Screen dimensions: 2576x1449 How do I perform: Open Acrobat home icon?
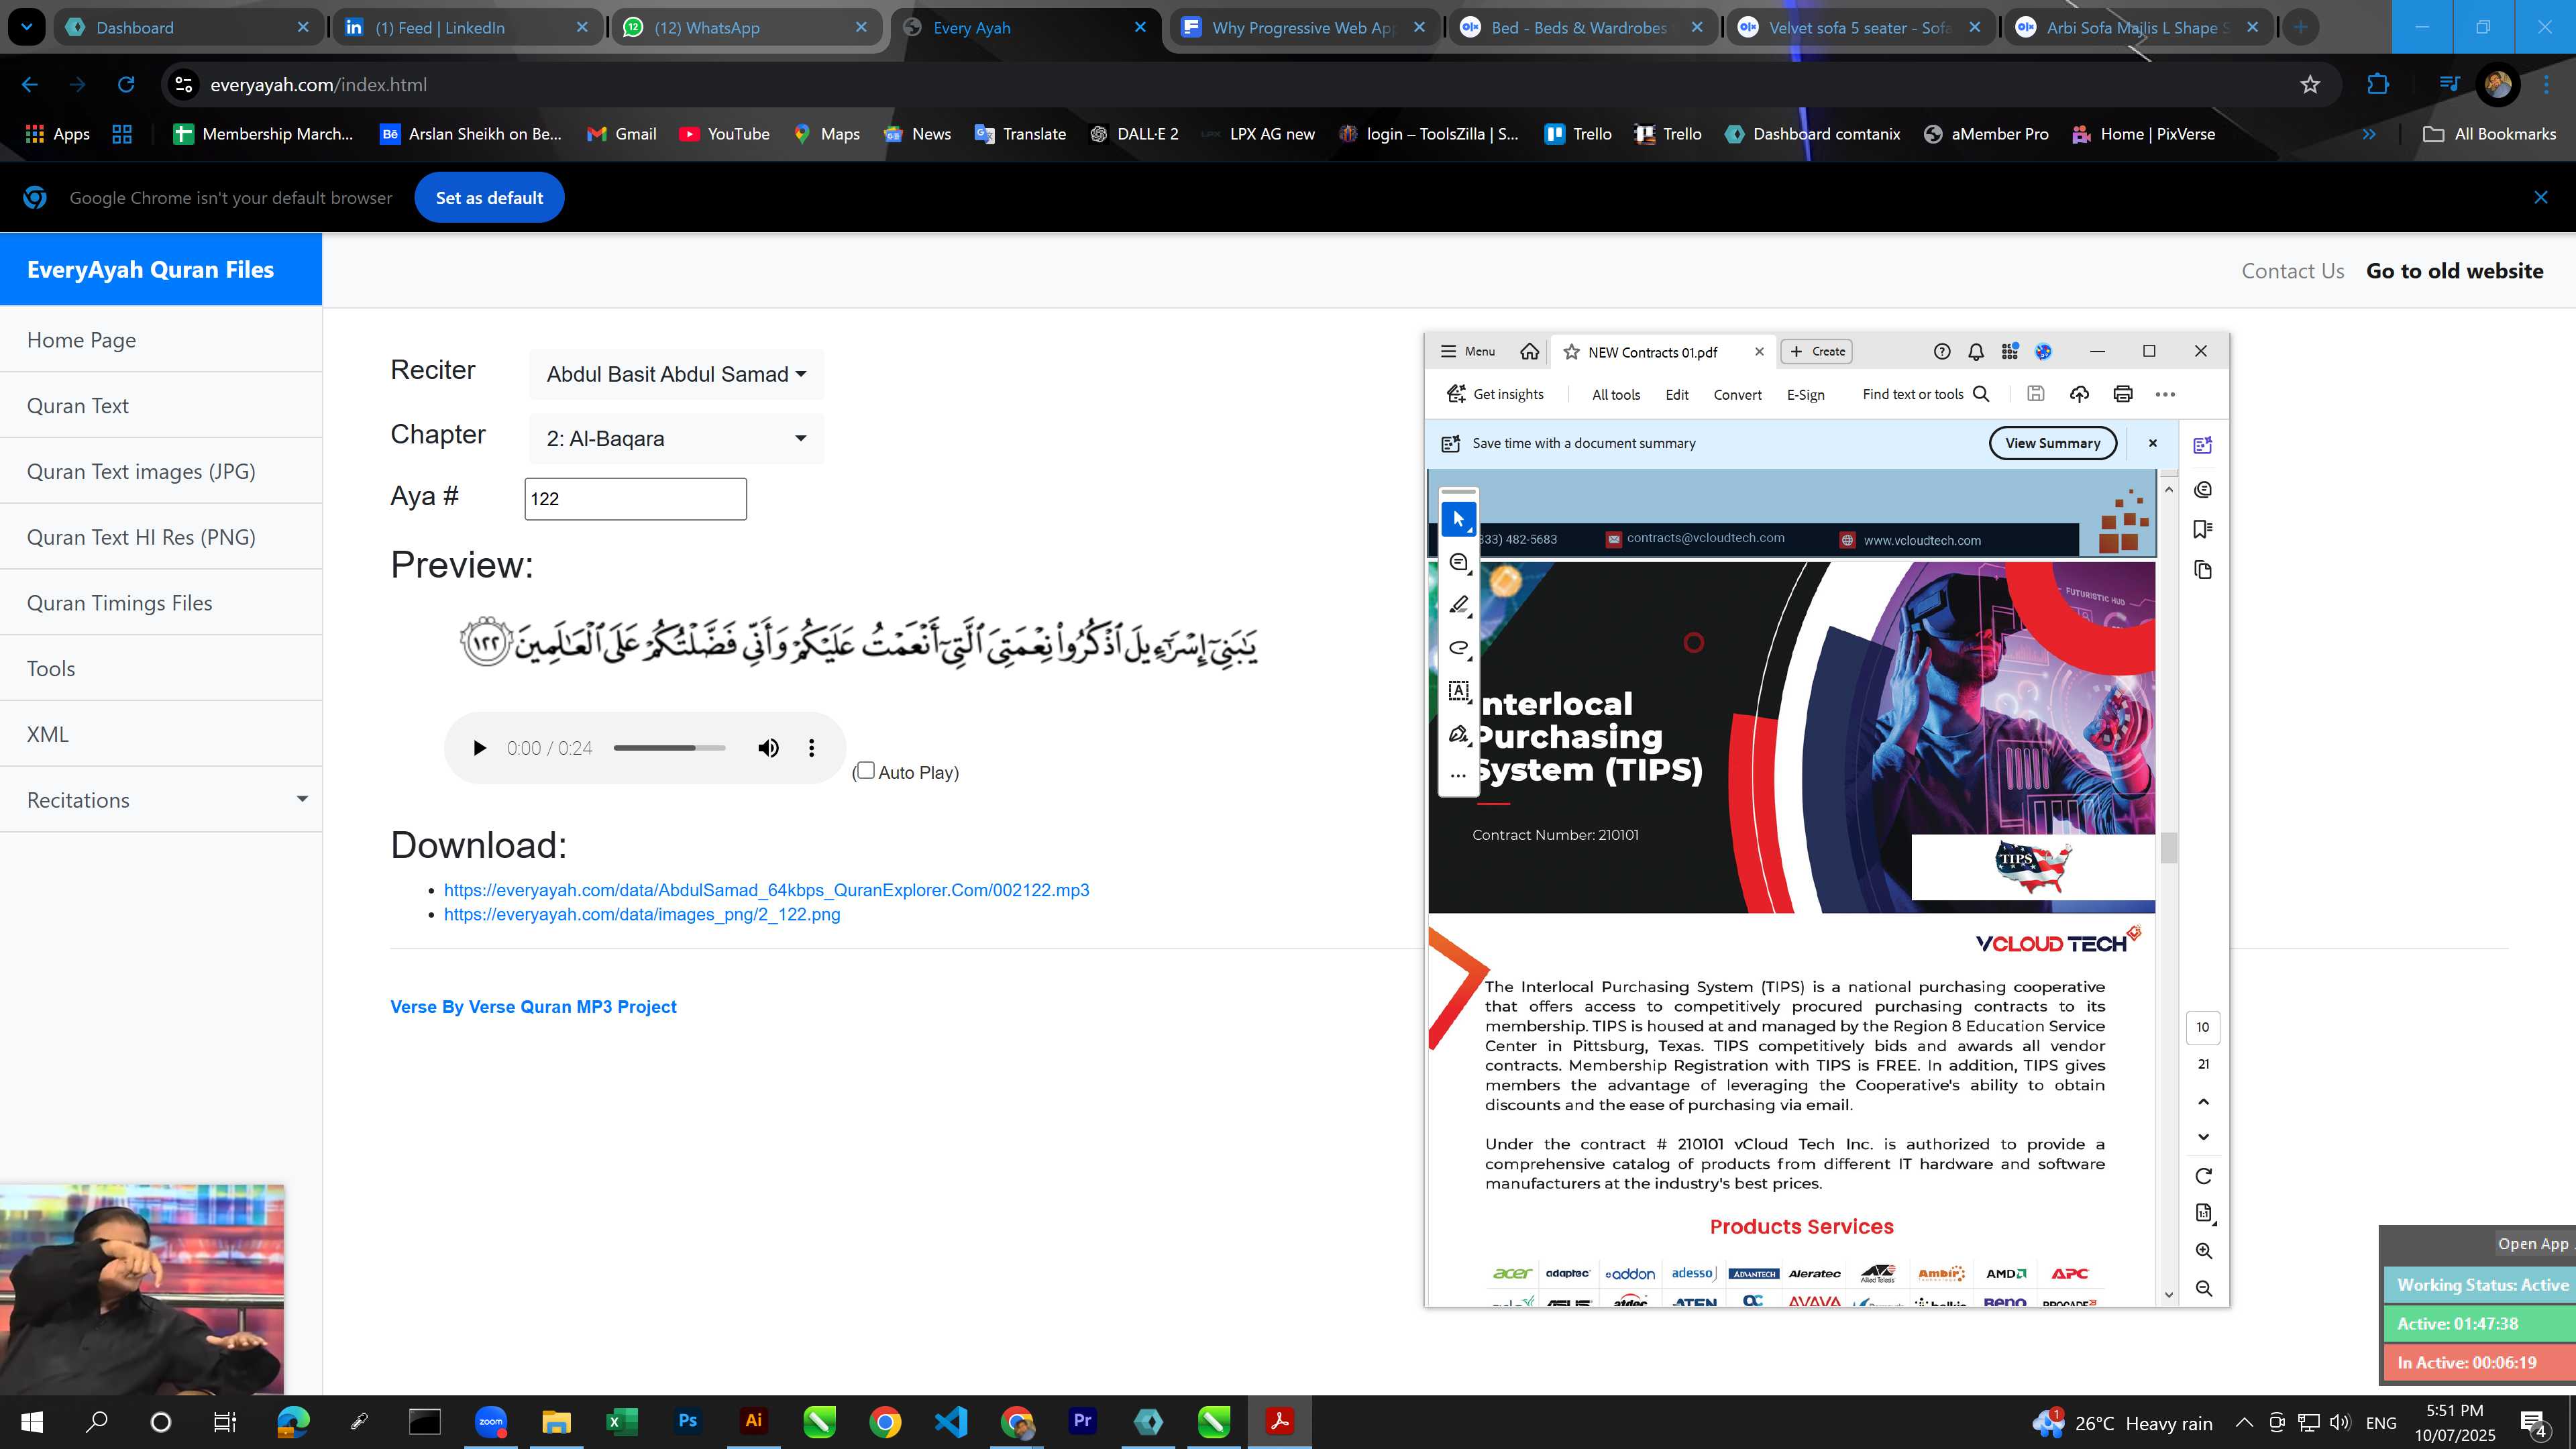1529,351
